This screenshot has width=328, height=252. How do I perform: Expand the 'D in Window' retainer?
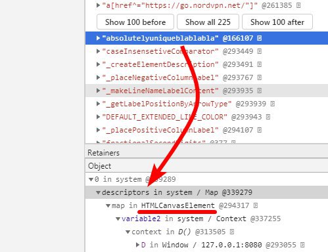tap(137, 245)
